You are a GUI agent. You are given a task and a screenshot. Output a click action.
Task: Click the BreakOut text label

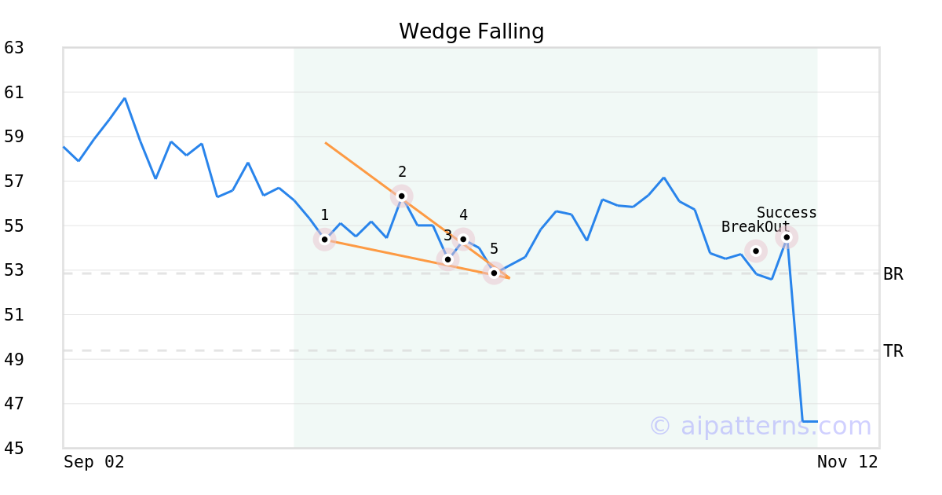755,227
